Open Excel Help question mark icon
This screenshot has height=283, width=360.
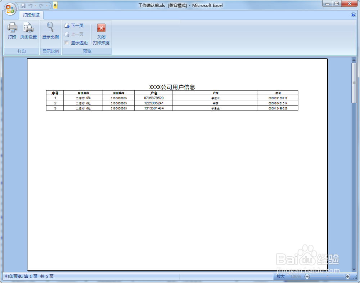pyautogui.click(x=354, y=15)
